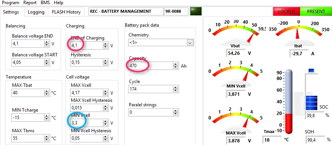332x145 pixels.
Task: Adjust the Balance voltage END stepper
Action: [47, 44]
